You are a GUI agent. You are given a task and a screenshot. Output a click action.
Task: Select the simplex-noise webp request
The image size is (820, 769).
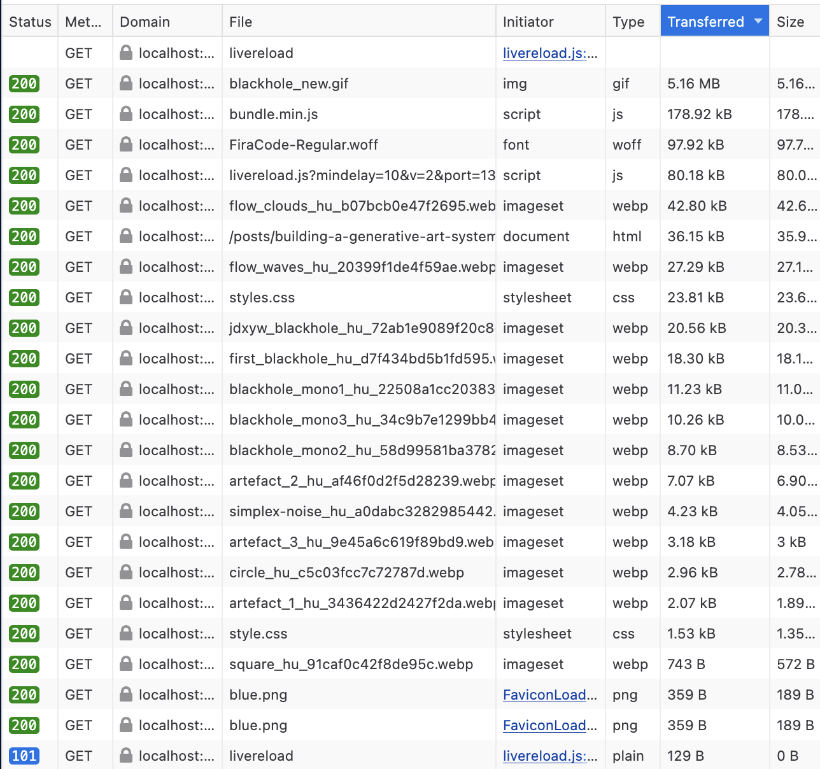pyautogui.click(x=362, y=511)
